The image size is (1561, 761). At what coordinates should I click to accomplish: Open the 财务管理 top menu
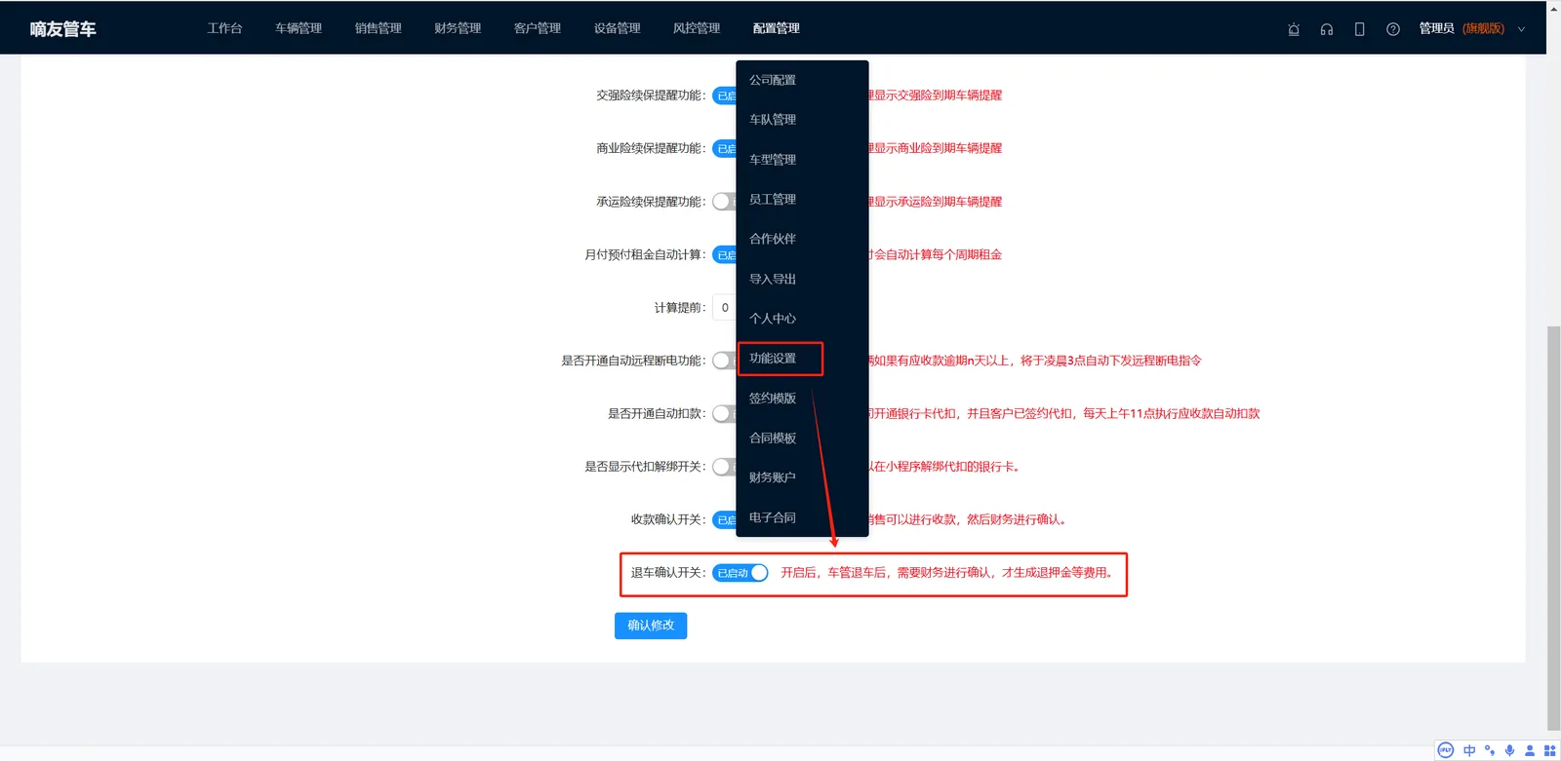[458, 28]
